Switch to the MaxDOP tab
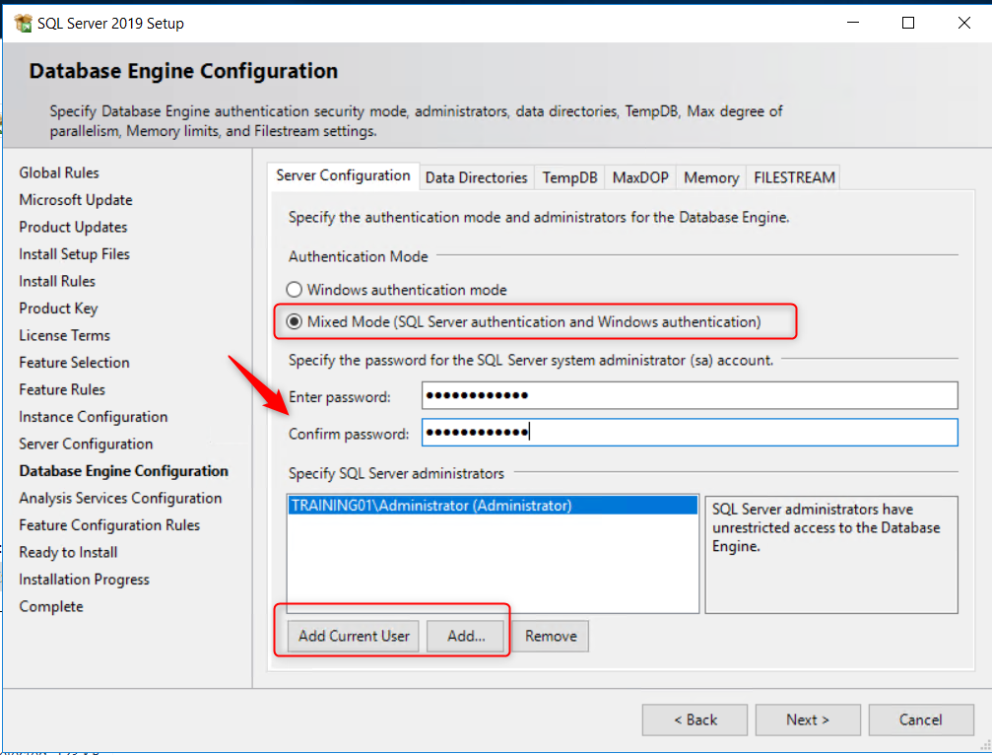Image resolution: width=992 pixels, height=755 pixels. [x=640, y=177]
